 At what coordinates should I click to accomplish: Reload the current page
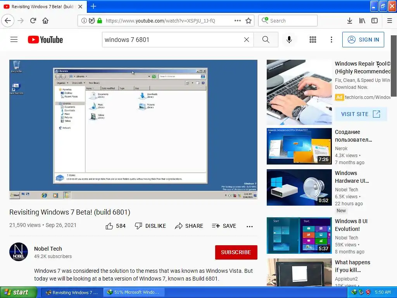point(33,21)
